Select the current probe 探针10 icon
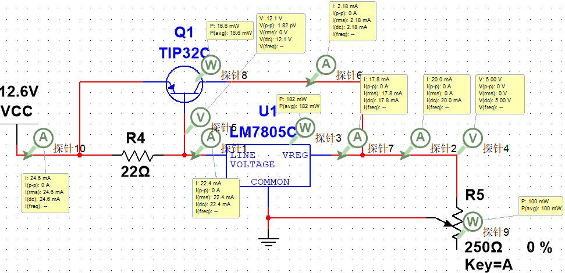565x273 pixels. click(43, 138)
